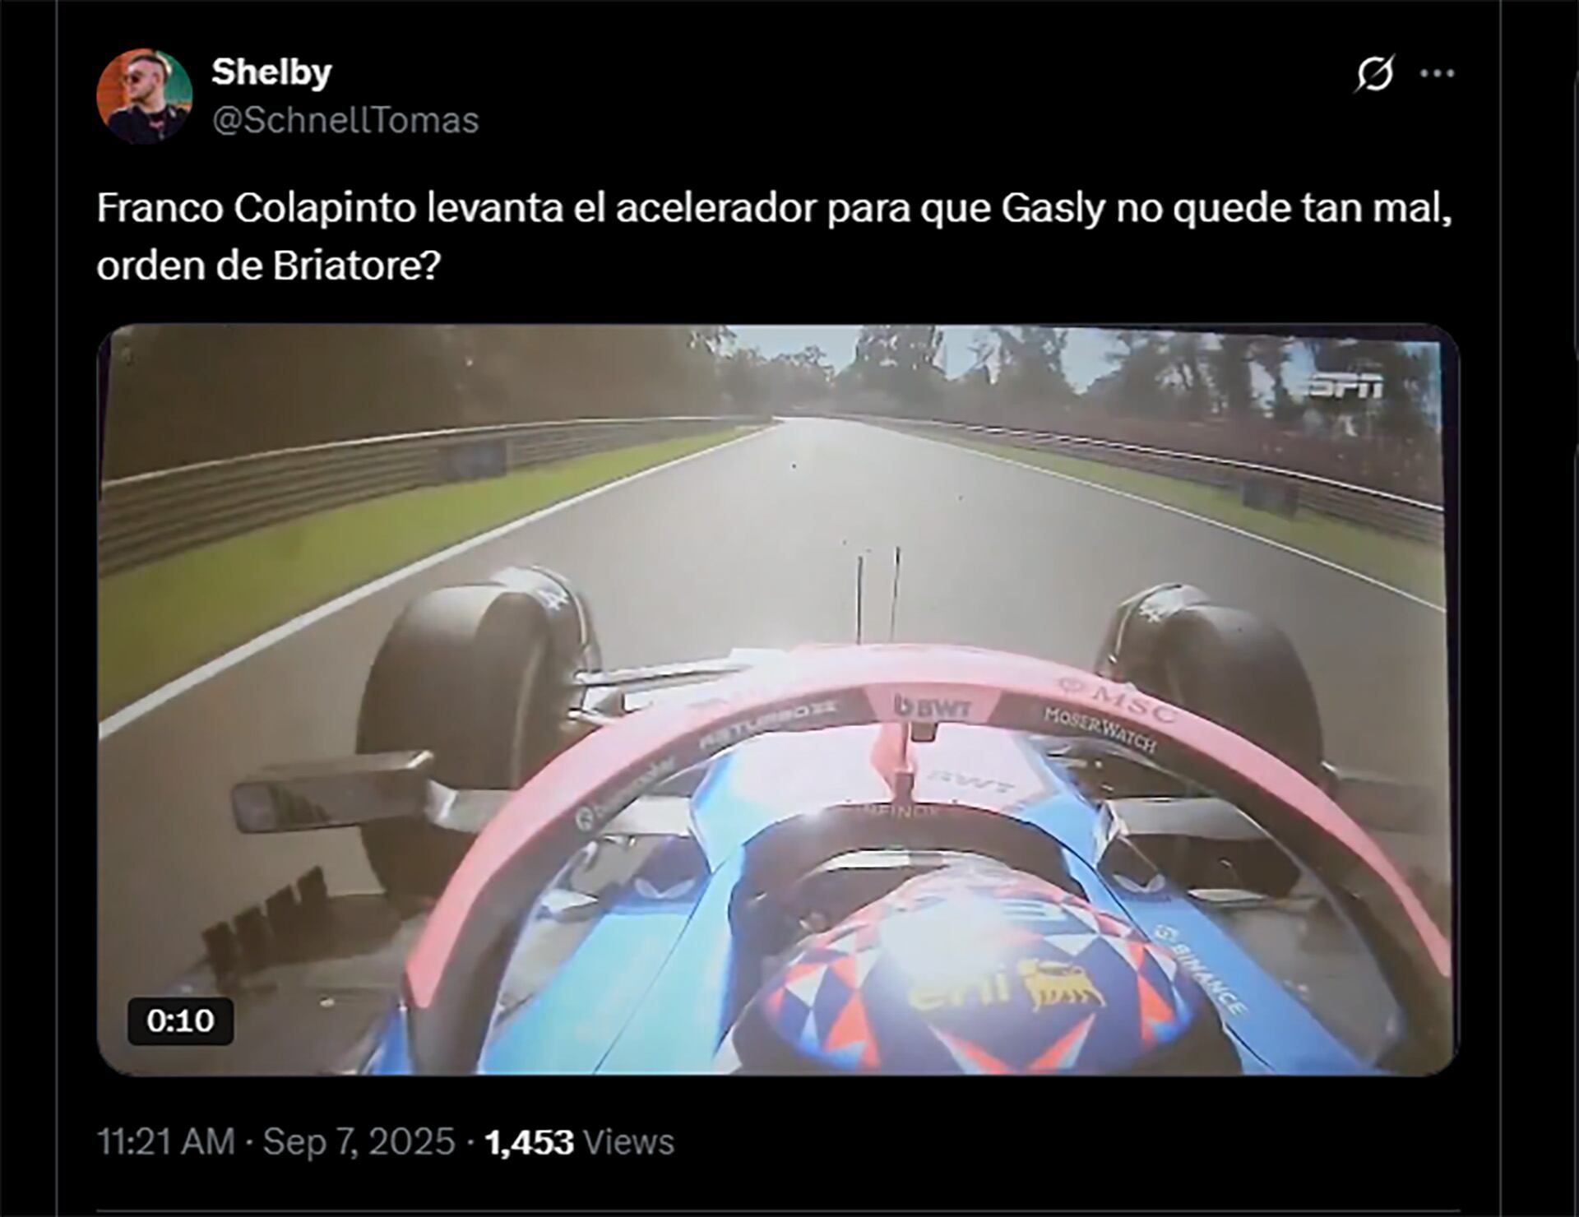Click the text 'orden de Briatore?'
The height and width of the screenshot is (1217, 1579).
pyautogui.click(x=269, y=266)
